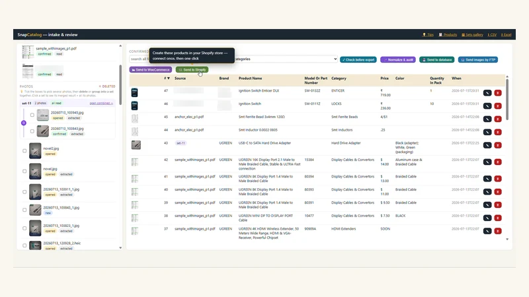Delete UGREEN MINI DP cable row 38
The width and height of the screenshot is (529, 297).
498,218
